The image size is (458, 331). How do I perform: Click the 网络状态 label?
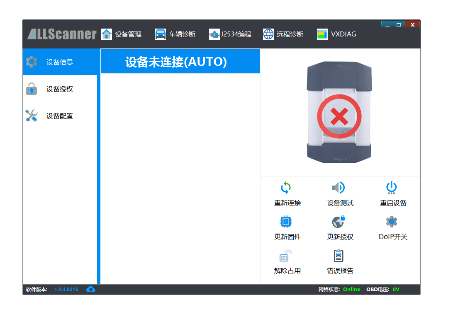[x=329, y=289]
